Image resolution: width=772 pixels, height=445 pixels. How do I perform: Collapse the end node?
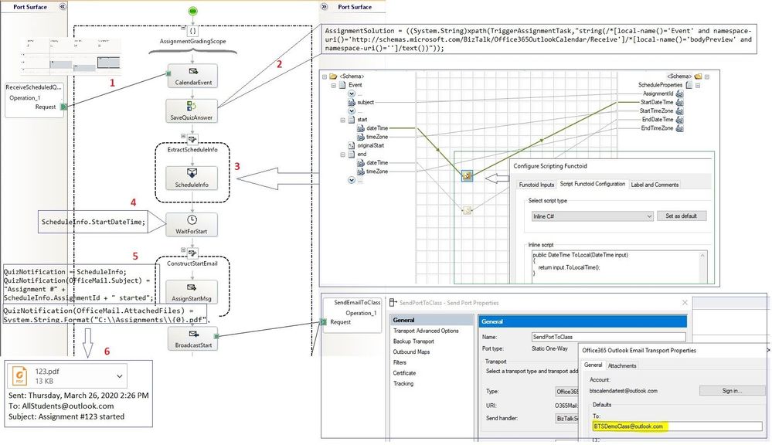tap(342, 155)
